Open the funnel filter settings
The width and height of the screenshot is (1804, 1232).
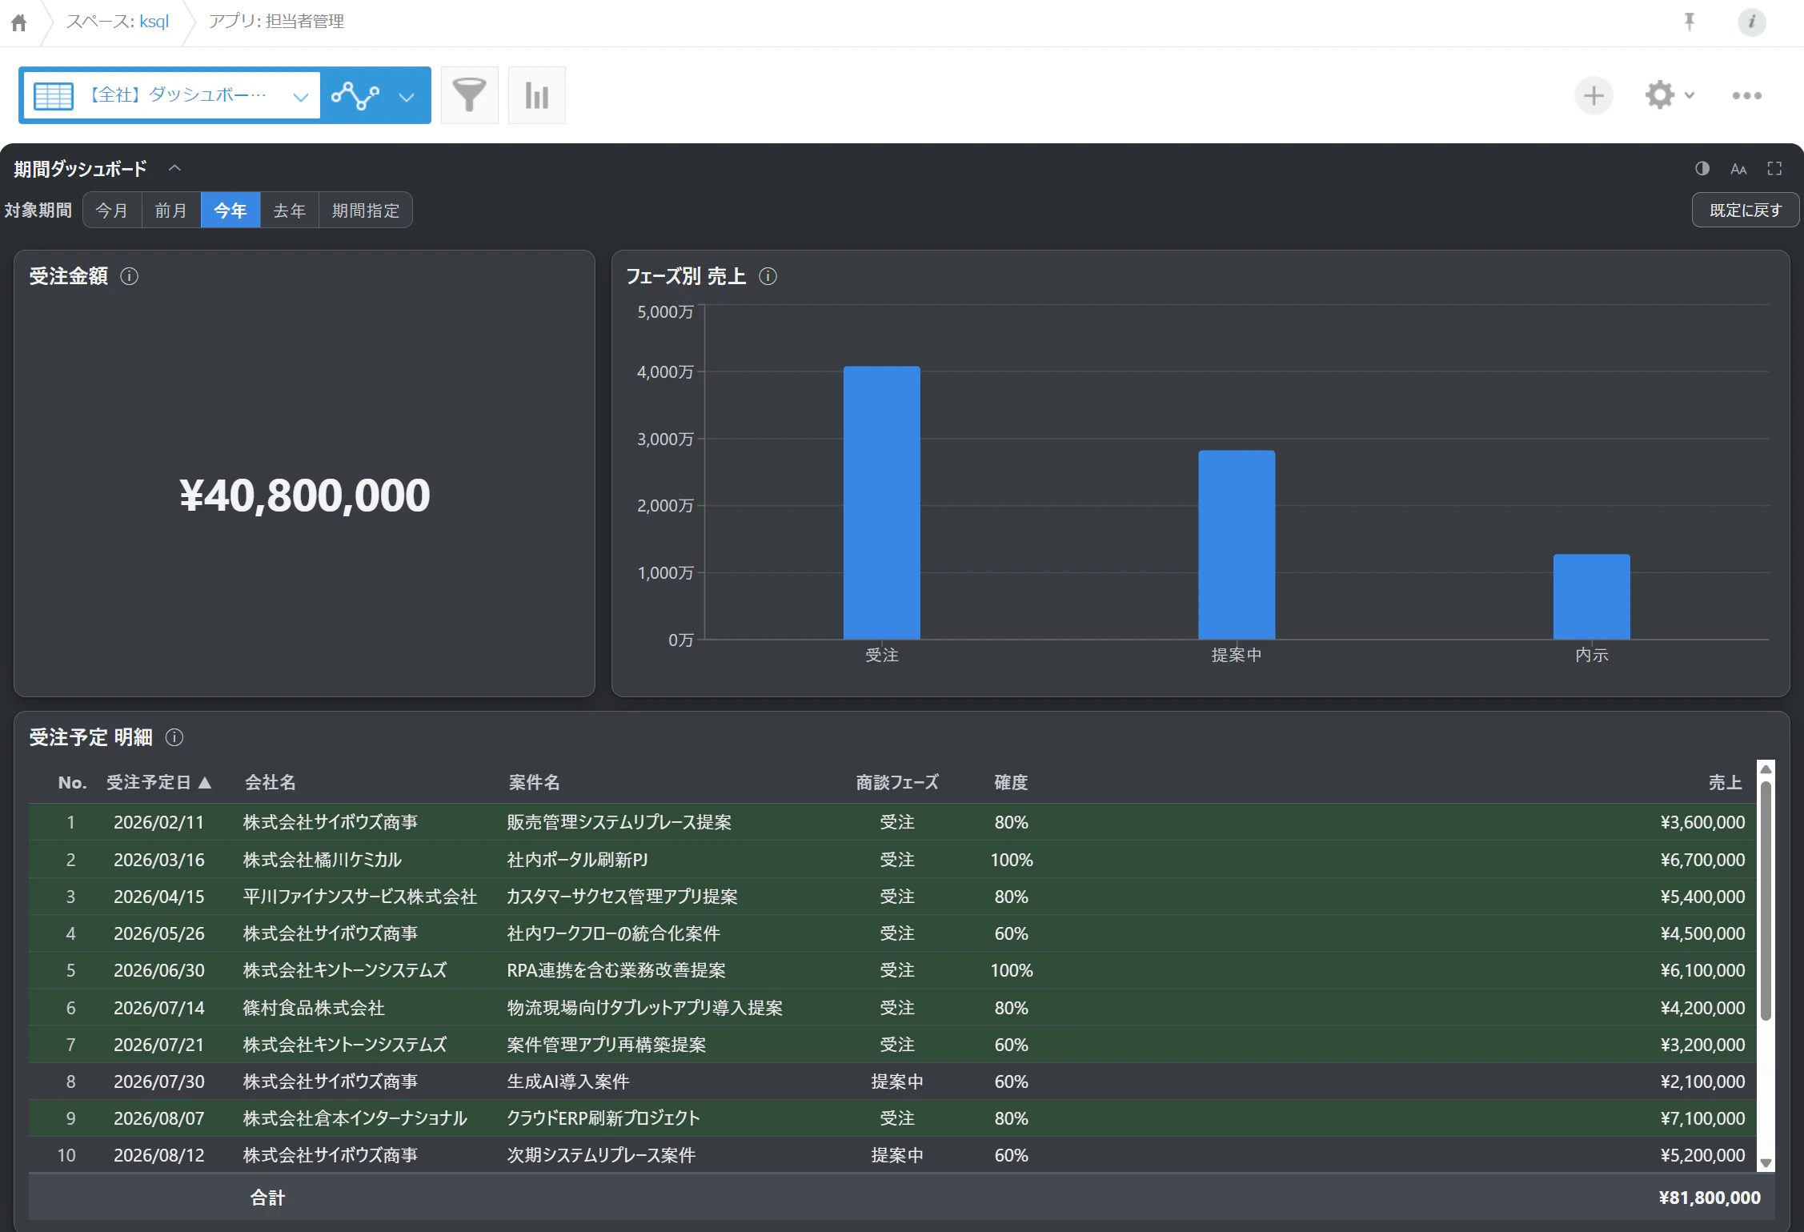click(x=470, y=95)
